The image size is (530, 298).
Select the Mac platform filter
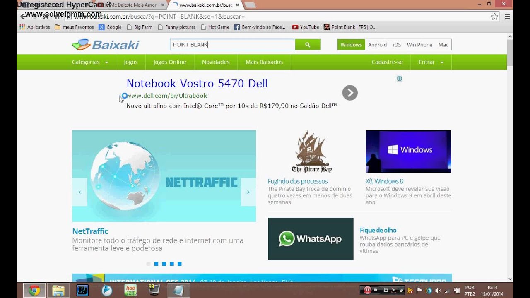[443, 45]
